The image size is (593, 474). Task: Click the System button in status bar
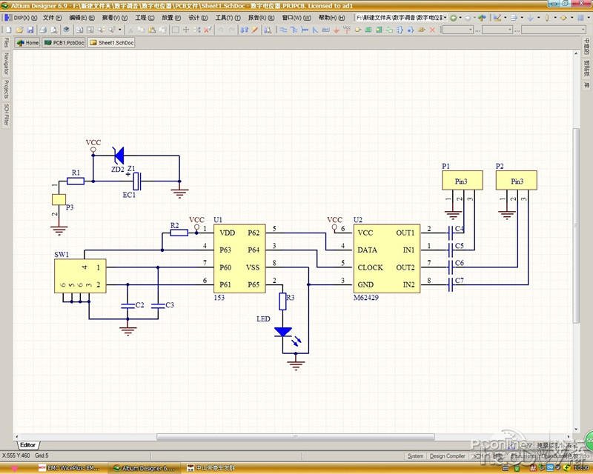tap(416, 456)
